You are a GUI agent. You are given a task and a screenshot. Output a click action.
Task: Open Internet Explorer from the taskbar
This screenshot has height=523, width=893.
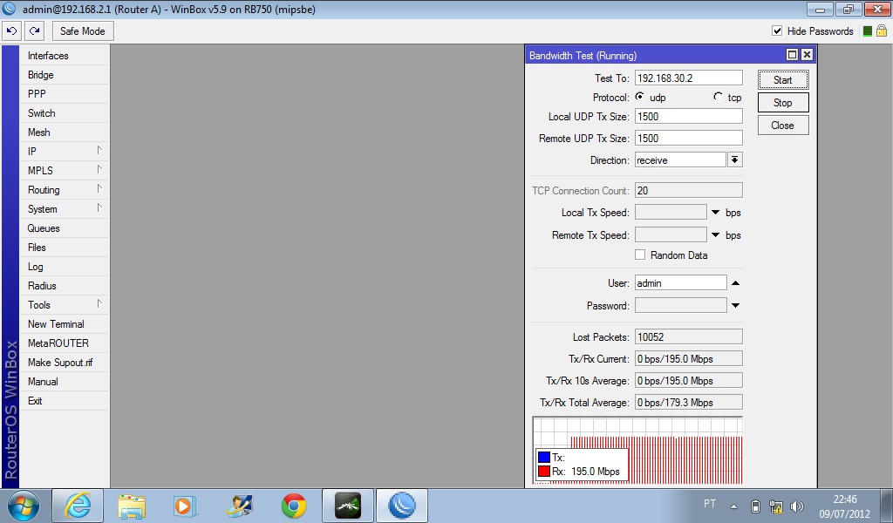(x=78, y=506)
